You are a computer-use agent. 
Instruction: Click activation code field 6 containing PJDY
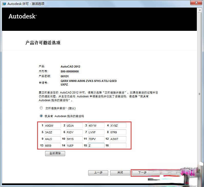click(74, 132)
